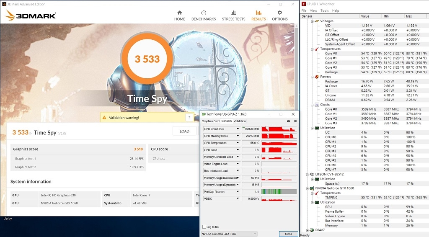This screenshot has height=237, width=429.
Task: Open GPU Memory Clock sensor dropdown
Action: click(238, 136)
